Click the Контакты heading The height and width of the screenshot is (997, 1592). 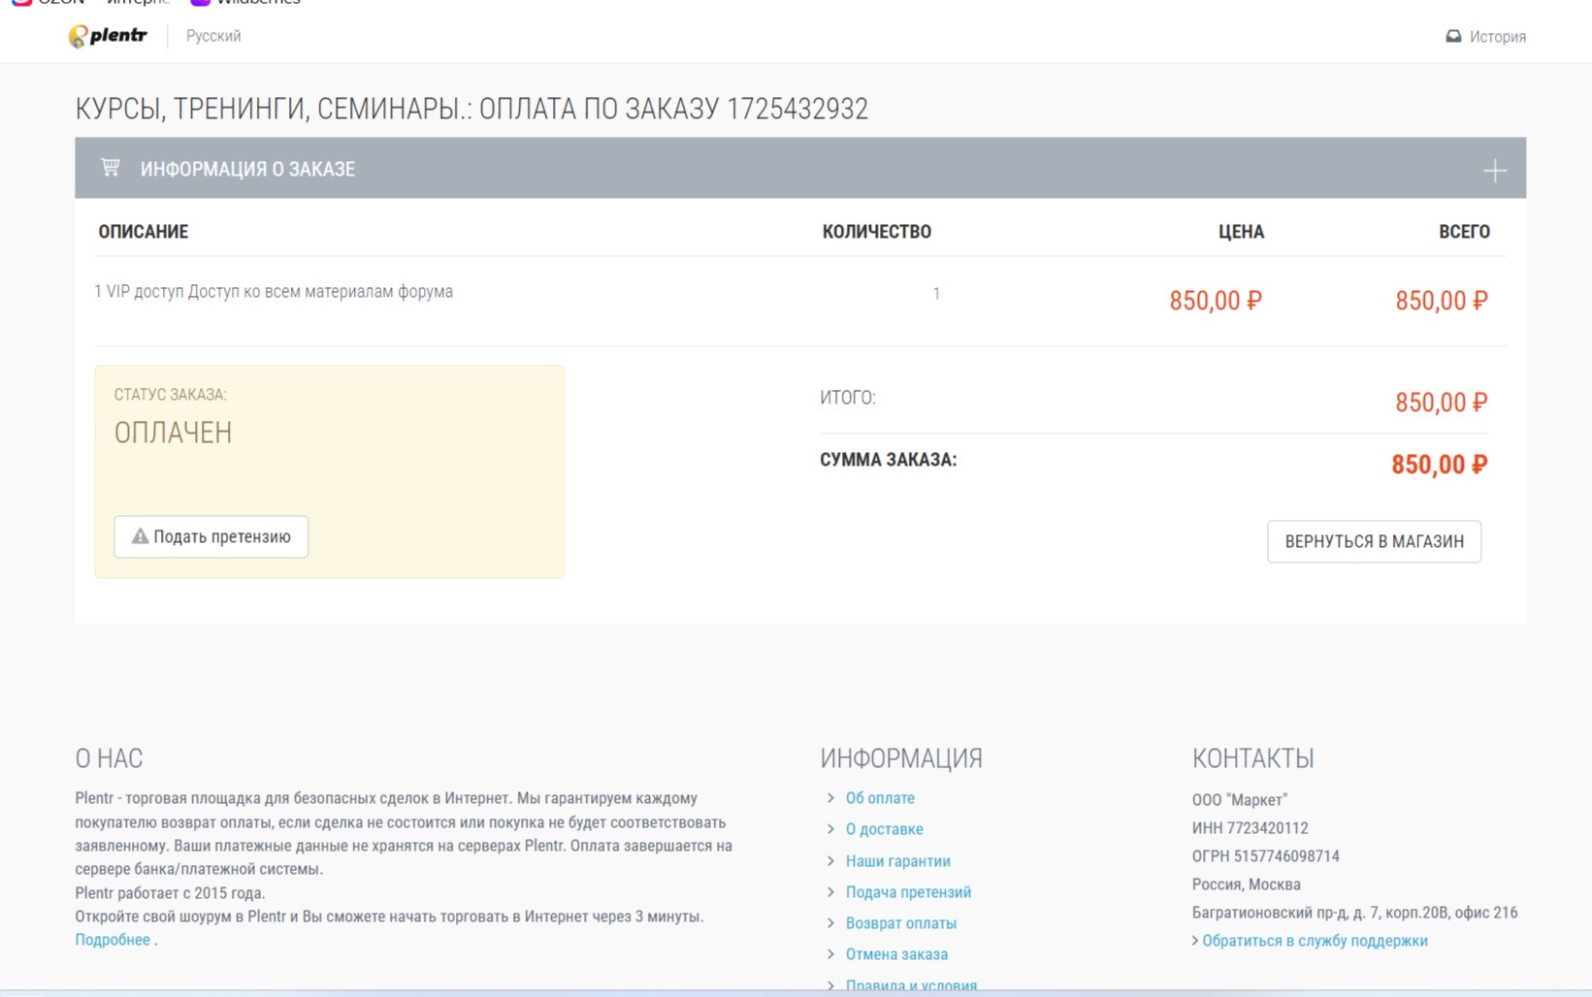click(x=1252, y=758)
